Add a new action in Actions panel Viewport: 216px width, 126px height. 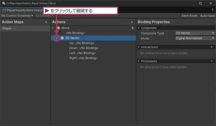[x=132, y=22]
